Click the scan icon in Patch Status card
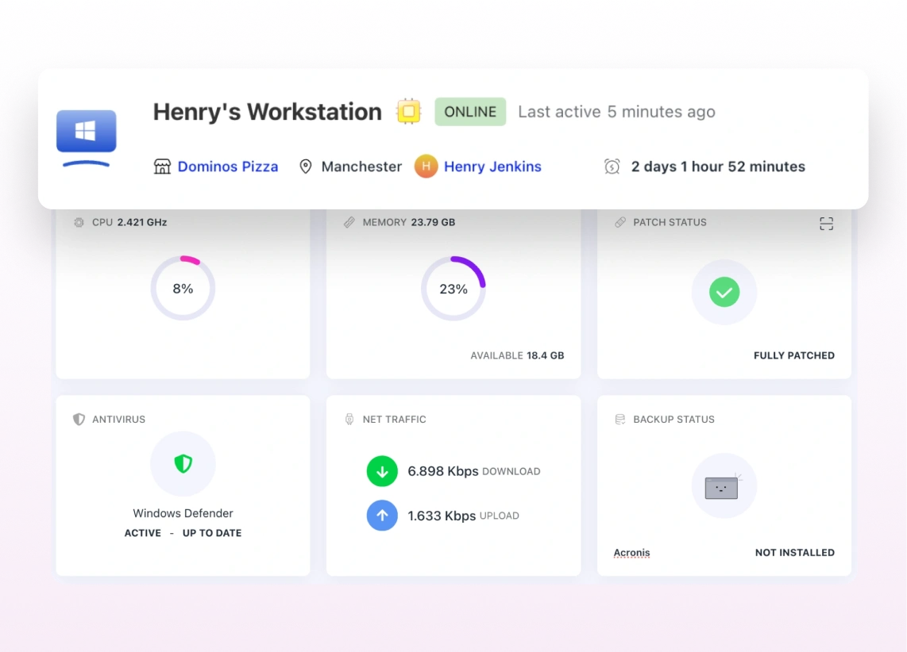This screenshot has width=907, height=652. [827, 224]
